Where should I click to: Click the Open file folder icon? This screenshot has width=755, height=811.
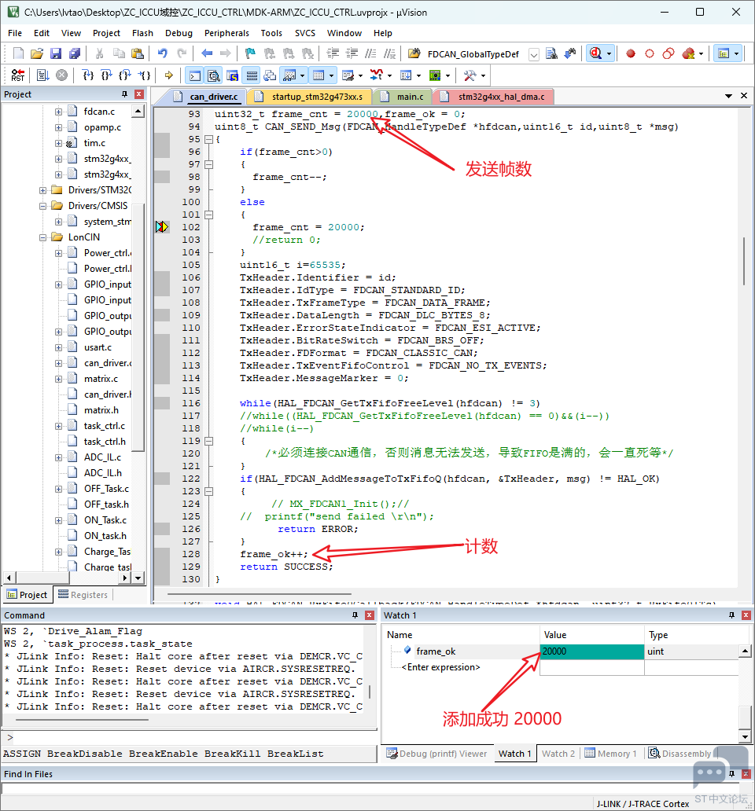click(x=37, y=53)
